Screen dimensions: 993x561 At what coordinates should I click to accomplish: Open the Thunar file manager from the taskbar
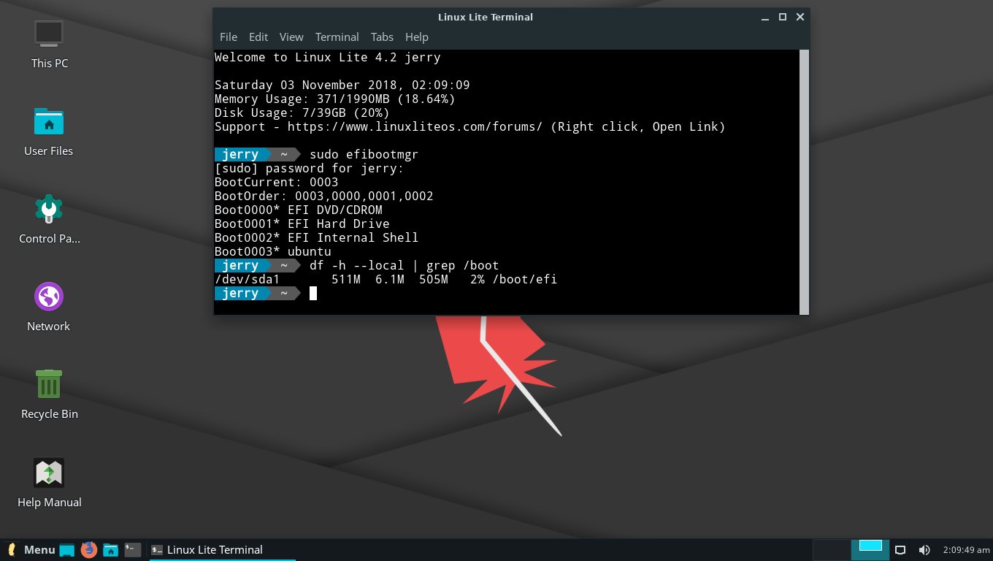110,549
